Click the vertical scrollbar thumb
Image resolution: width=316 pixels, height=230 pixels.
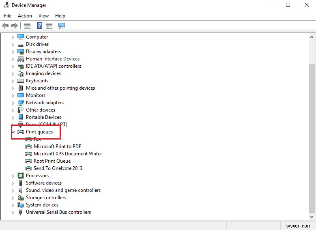[312, 138]
